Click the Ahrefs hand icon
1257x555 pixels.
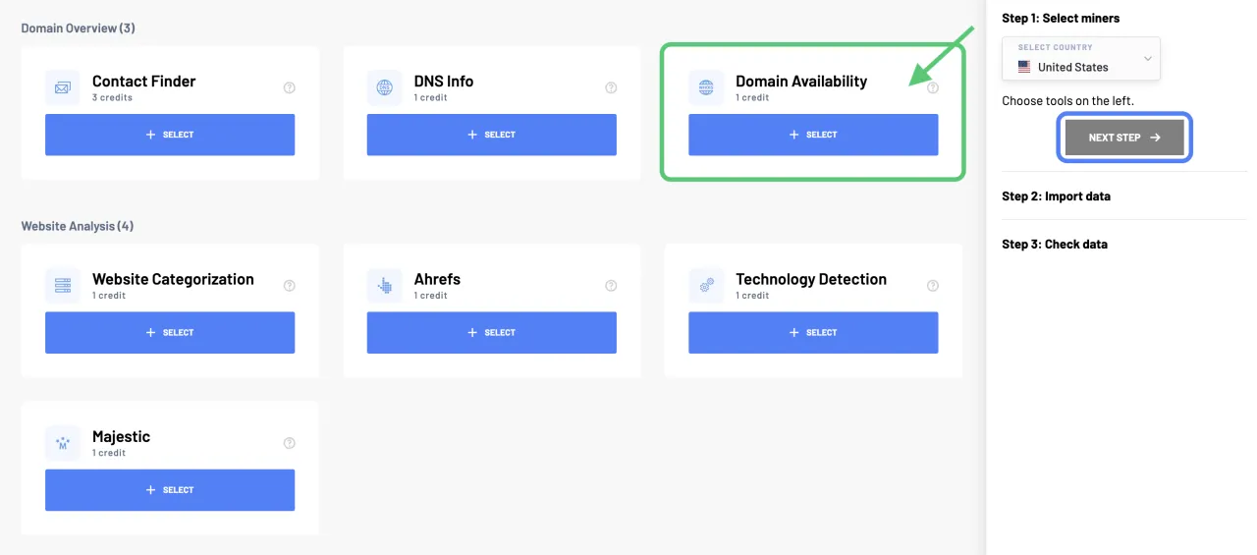coord(384,286)
